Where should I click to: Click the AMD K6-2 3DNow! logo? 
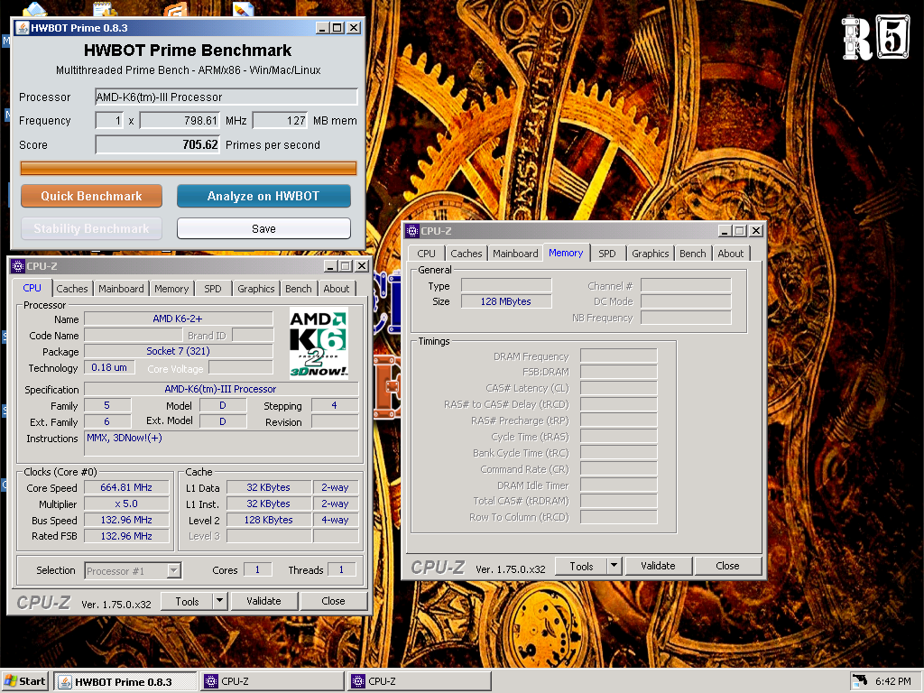tap(319, 344)
